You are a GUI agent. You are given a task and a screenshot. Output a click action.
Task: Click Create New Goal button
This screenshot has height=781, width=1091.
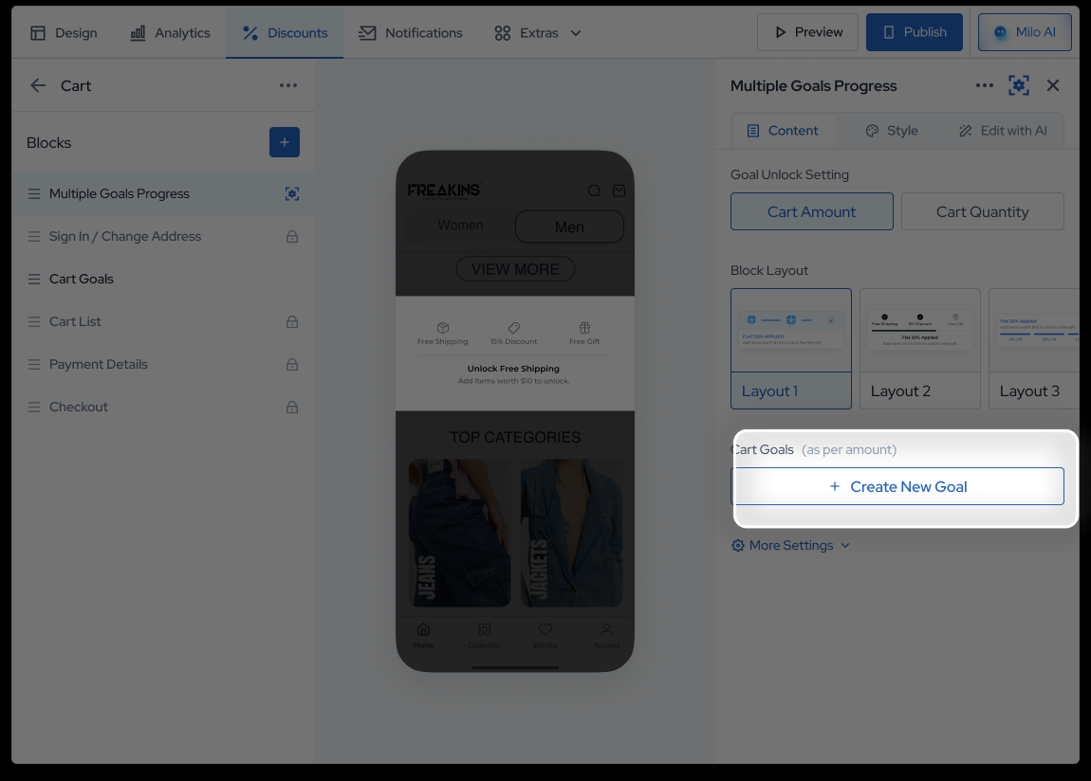[897, 486]
